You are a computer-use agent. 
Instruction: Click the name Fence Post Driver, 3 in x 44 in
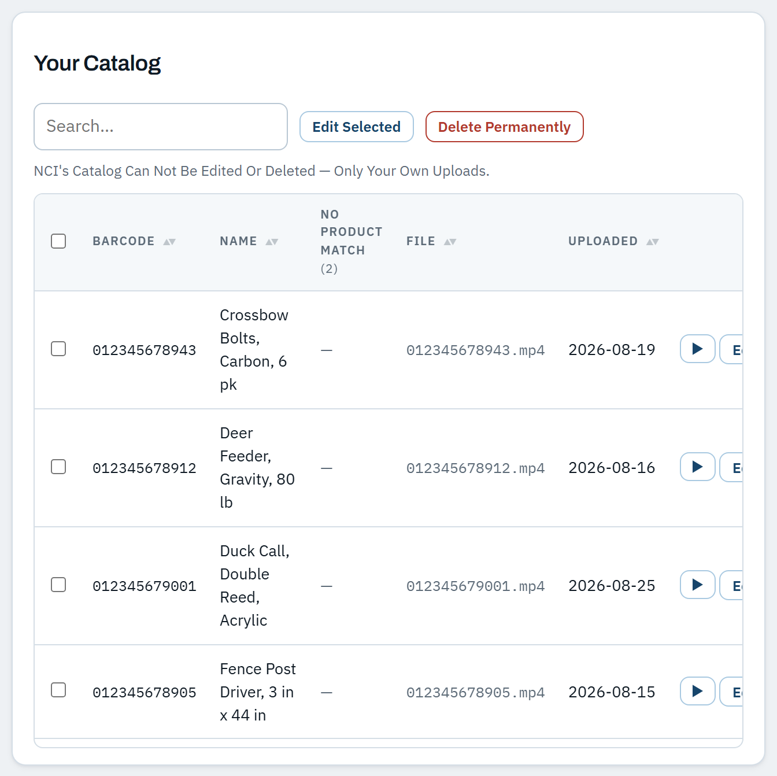pos(258,692)
